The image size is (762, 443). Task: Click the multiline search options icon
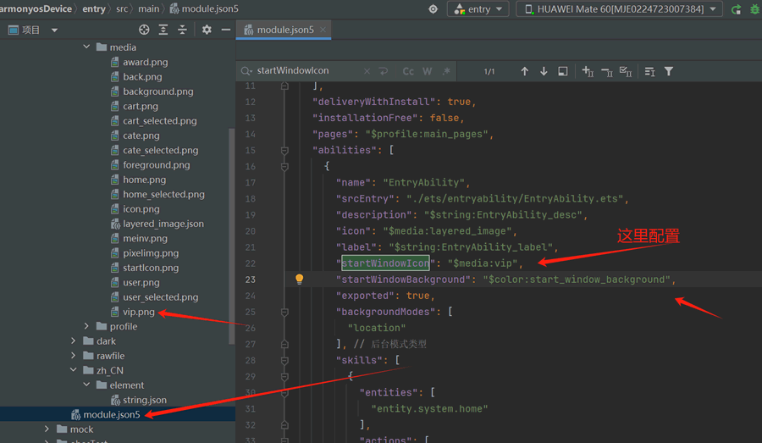(649, 71)
